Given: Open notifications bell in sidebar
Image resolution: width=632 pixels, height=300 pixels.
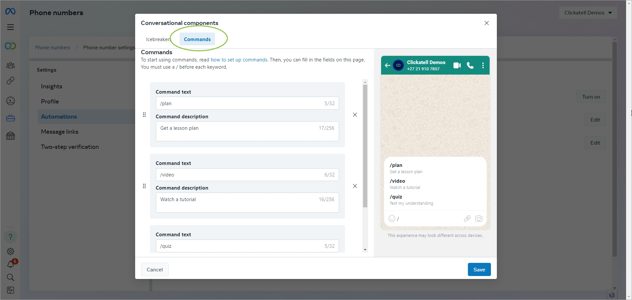Looking at the screenshot, I should 11,264.
